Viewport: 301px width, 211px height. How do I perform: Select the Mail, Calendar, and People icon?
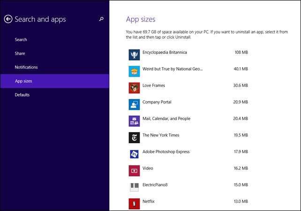134,121
